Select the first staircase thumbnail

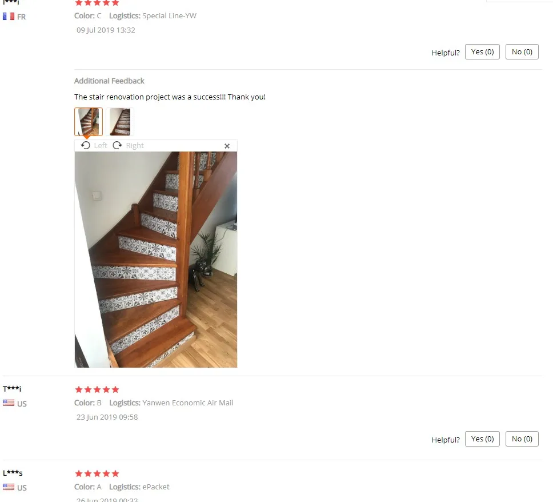89,122
